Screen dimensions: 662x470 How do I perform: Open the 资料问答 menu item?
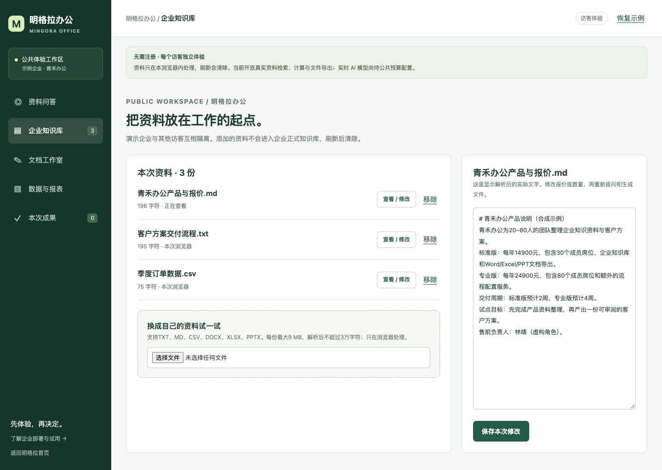click(x=56, y=102)
